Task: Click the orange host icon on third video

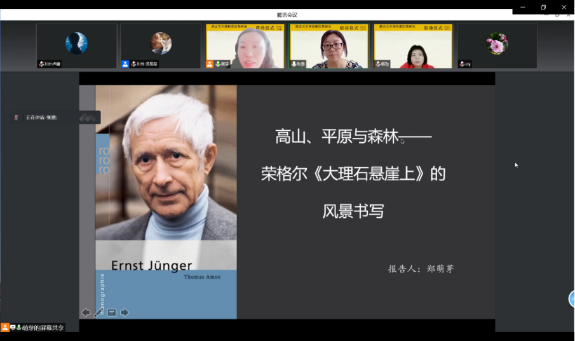Action: [210, 64]
